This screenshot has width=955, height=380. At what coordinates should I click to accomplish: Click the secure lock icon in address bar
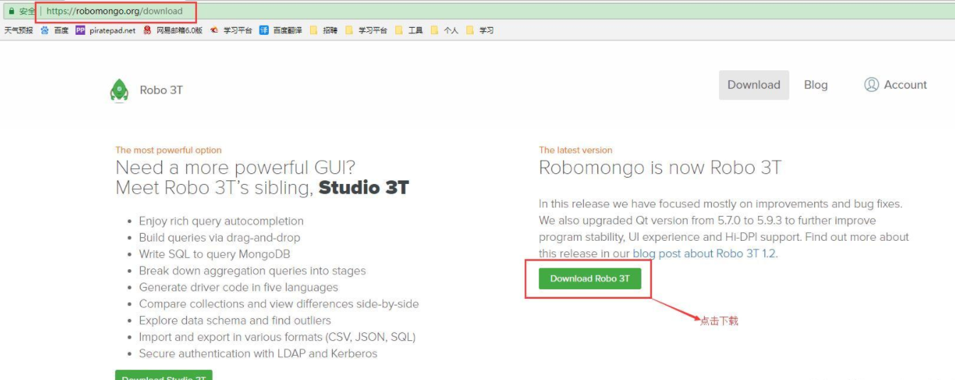click(x=11, y=11)
